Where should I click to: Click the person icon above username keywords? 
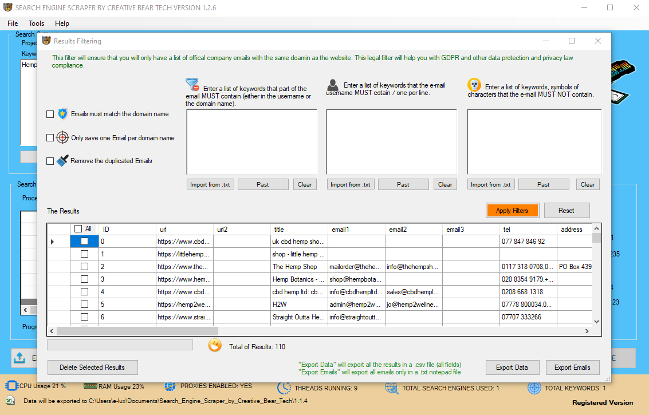(332, 85)
